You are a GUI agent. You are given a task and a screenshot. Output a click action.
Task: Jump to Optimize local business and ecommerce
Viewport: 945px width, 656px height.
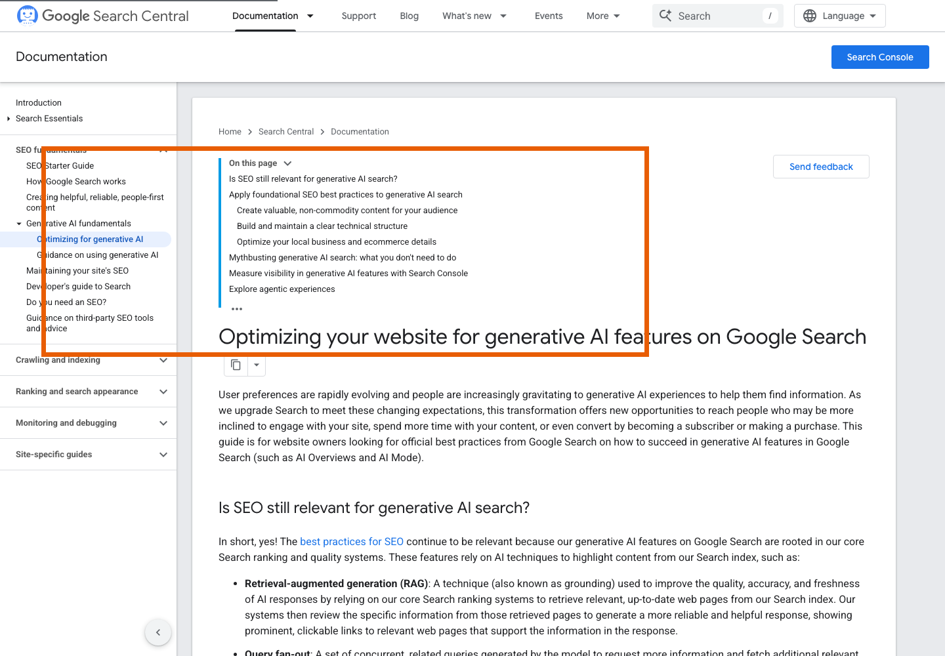pos(337,242)
